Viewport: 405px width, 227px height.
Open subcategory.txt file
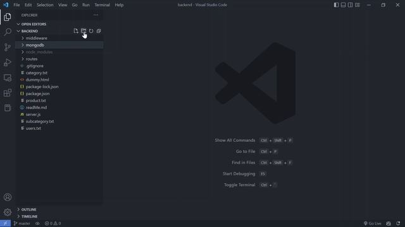59,122
